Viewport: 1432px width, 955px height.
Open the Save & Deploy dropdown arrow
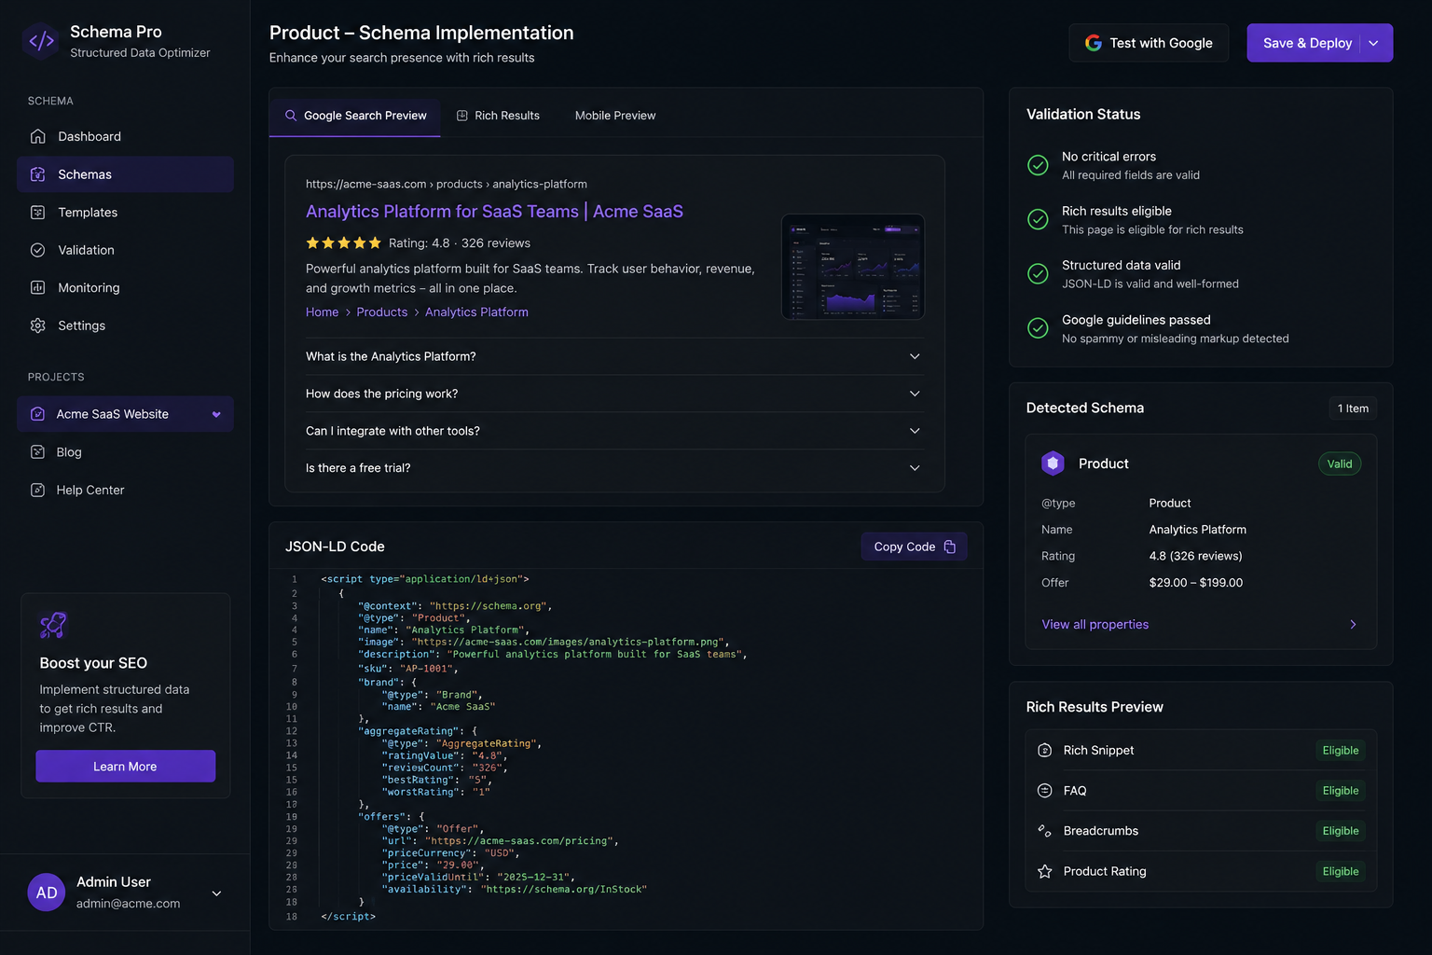(1373, 43)
